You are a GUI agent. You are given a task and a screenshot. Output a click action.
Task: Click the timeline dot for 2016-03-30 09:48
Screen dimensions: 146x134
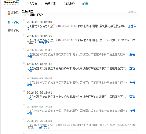(24, 20)
